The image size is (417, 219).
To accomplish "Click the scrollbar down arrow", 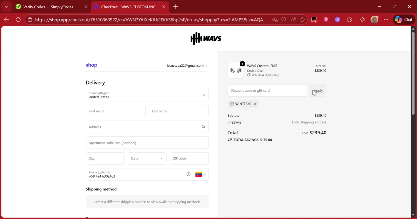I will tap(413, 215).
